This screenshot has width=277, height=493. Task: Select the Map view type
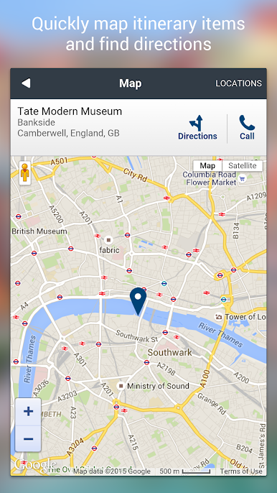(x=207, y=166)
